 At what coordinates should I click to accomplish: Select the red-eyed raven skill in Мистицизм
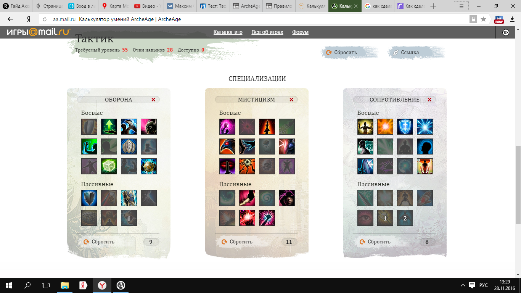(x=227, y=146)
